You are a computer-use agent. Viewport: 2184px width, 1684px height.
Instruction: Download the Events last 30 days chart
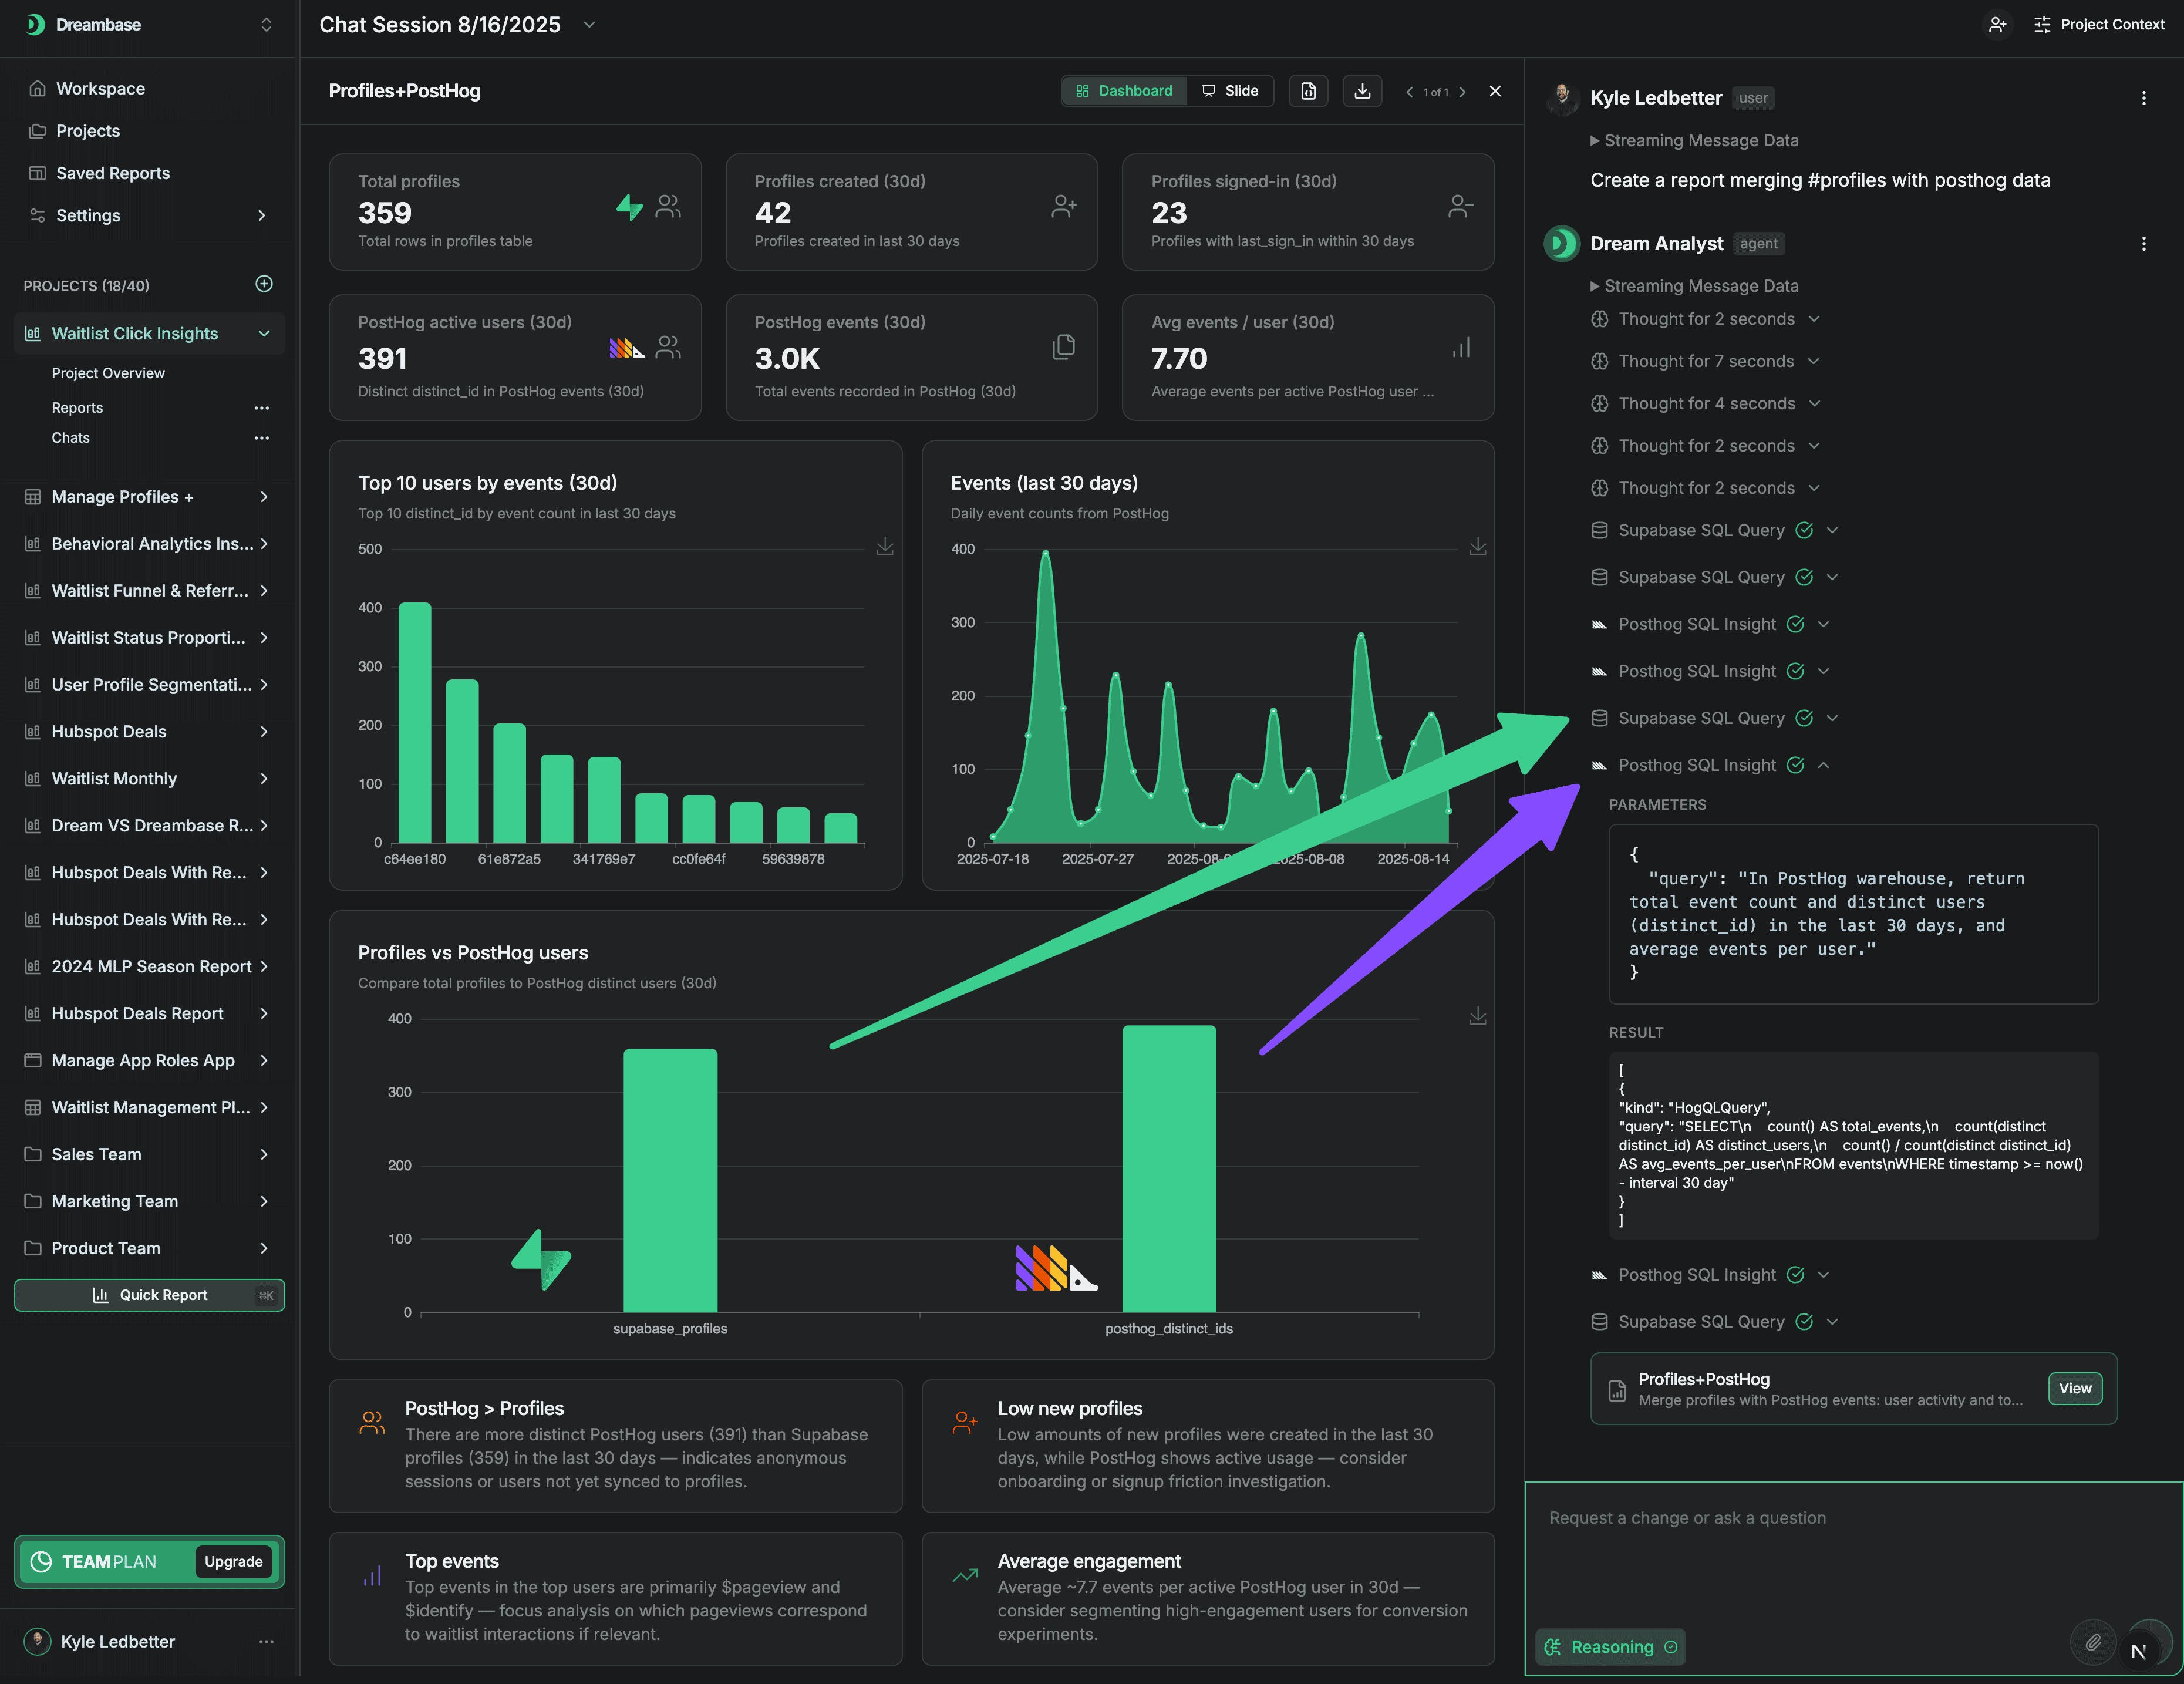[1477, 547]
